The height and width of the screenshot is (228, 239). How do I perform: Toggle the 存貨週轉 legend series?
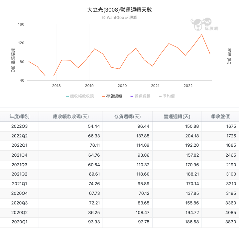112,96
